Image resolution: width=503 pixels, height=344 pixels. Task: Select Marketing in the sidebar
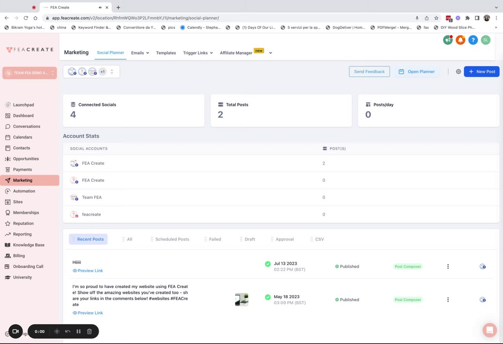pos(29,180)
